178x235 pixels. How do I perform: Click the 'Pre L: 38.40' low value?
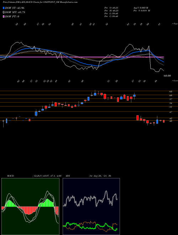(111, 14)
